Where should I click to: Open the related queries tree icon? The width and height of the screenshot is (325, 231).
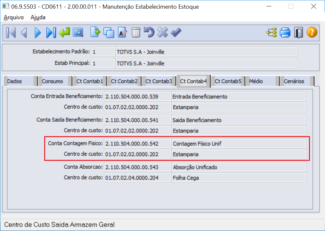point(272,33)
